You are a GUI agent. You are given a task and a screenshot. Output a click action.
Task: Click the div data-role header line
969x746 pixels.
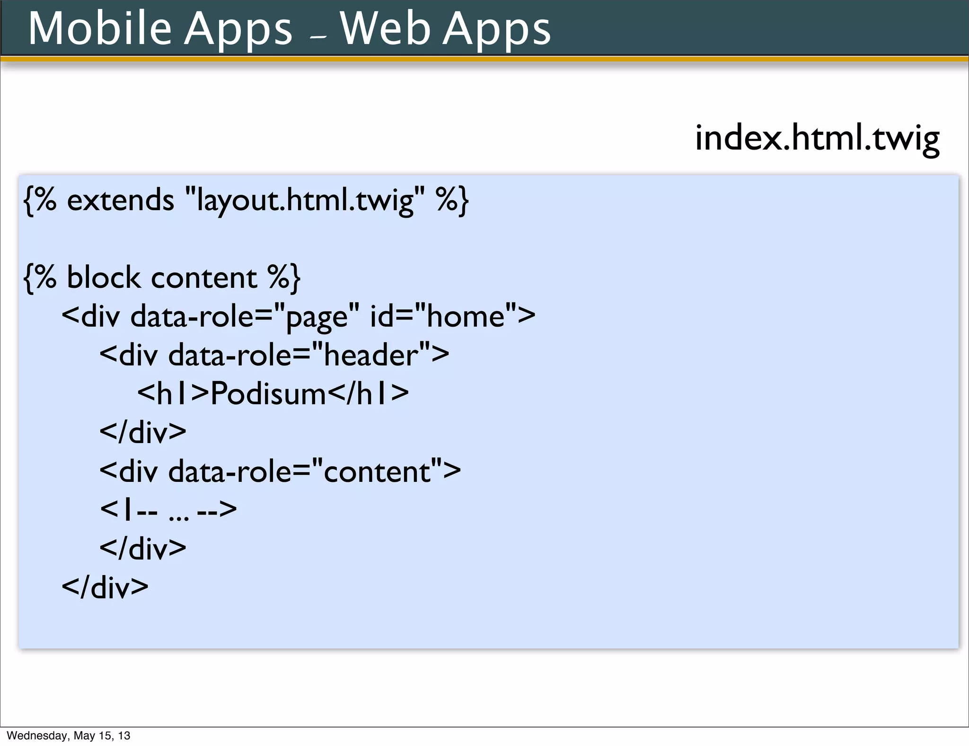pyautogui.click(x=274, y=355)
